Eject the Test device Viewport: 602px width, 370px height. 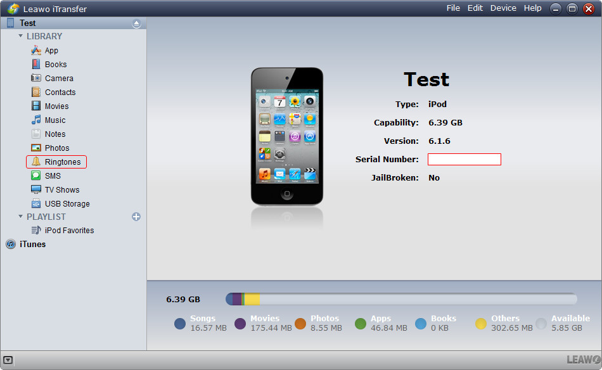136,24
